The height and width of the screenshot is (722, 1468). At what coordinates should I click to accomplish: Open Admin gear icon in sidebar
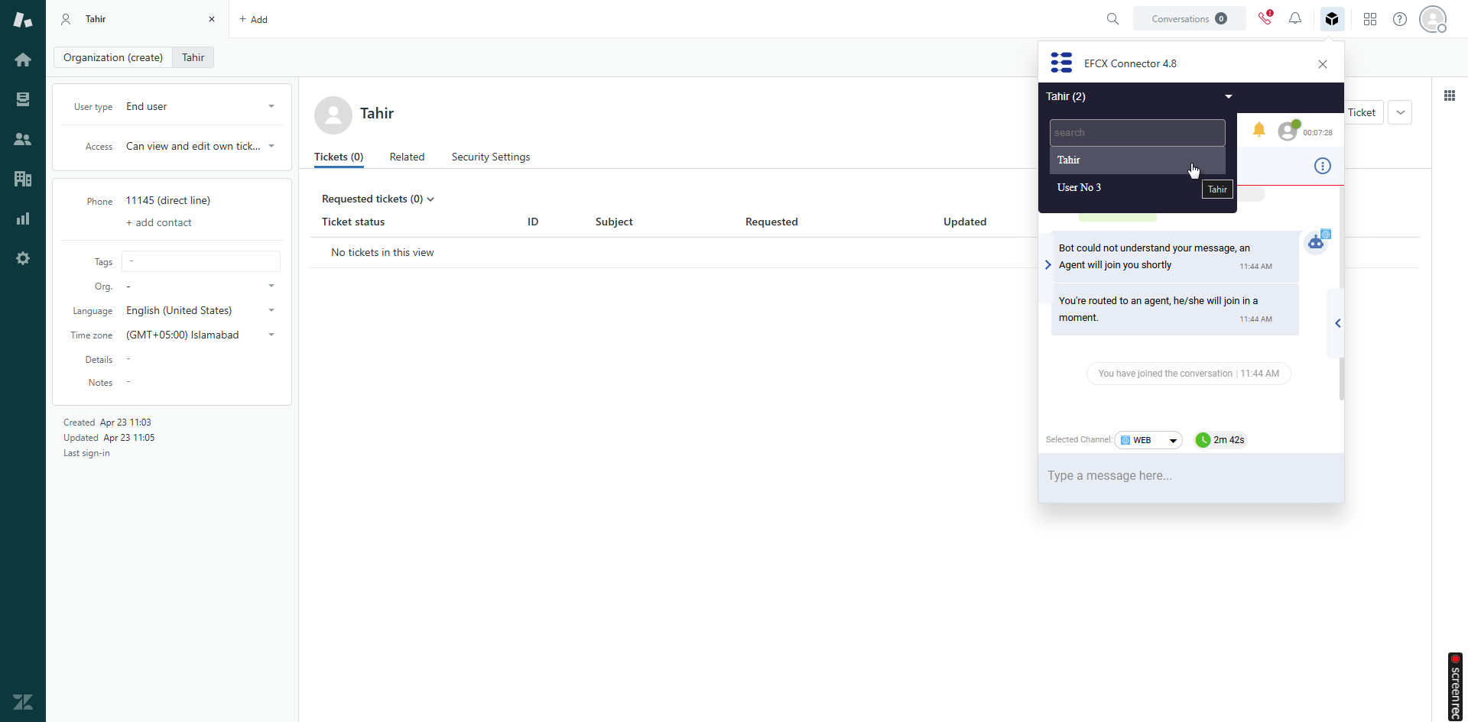23,258
